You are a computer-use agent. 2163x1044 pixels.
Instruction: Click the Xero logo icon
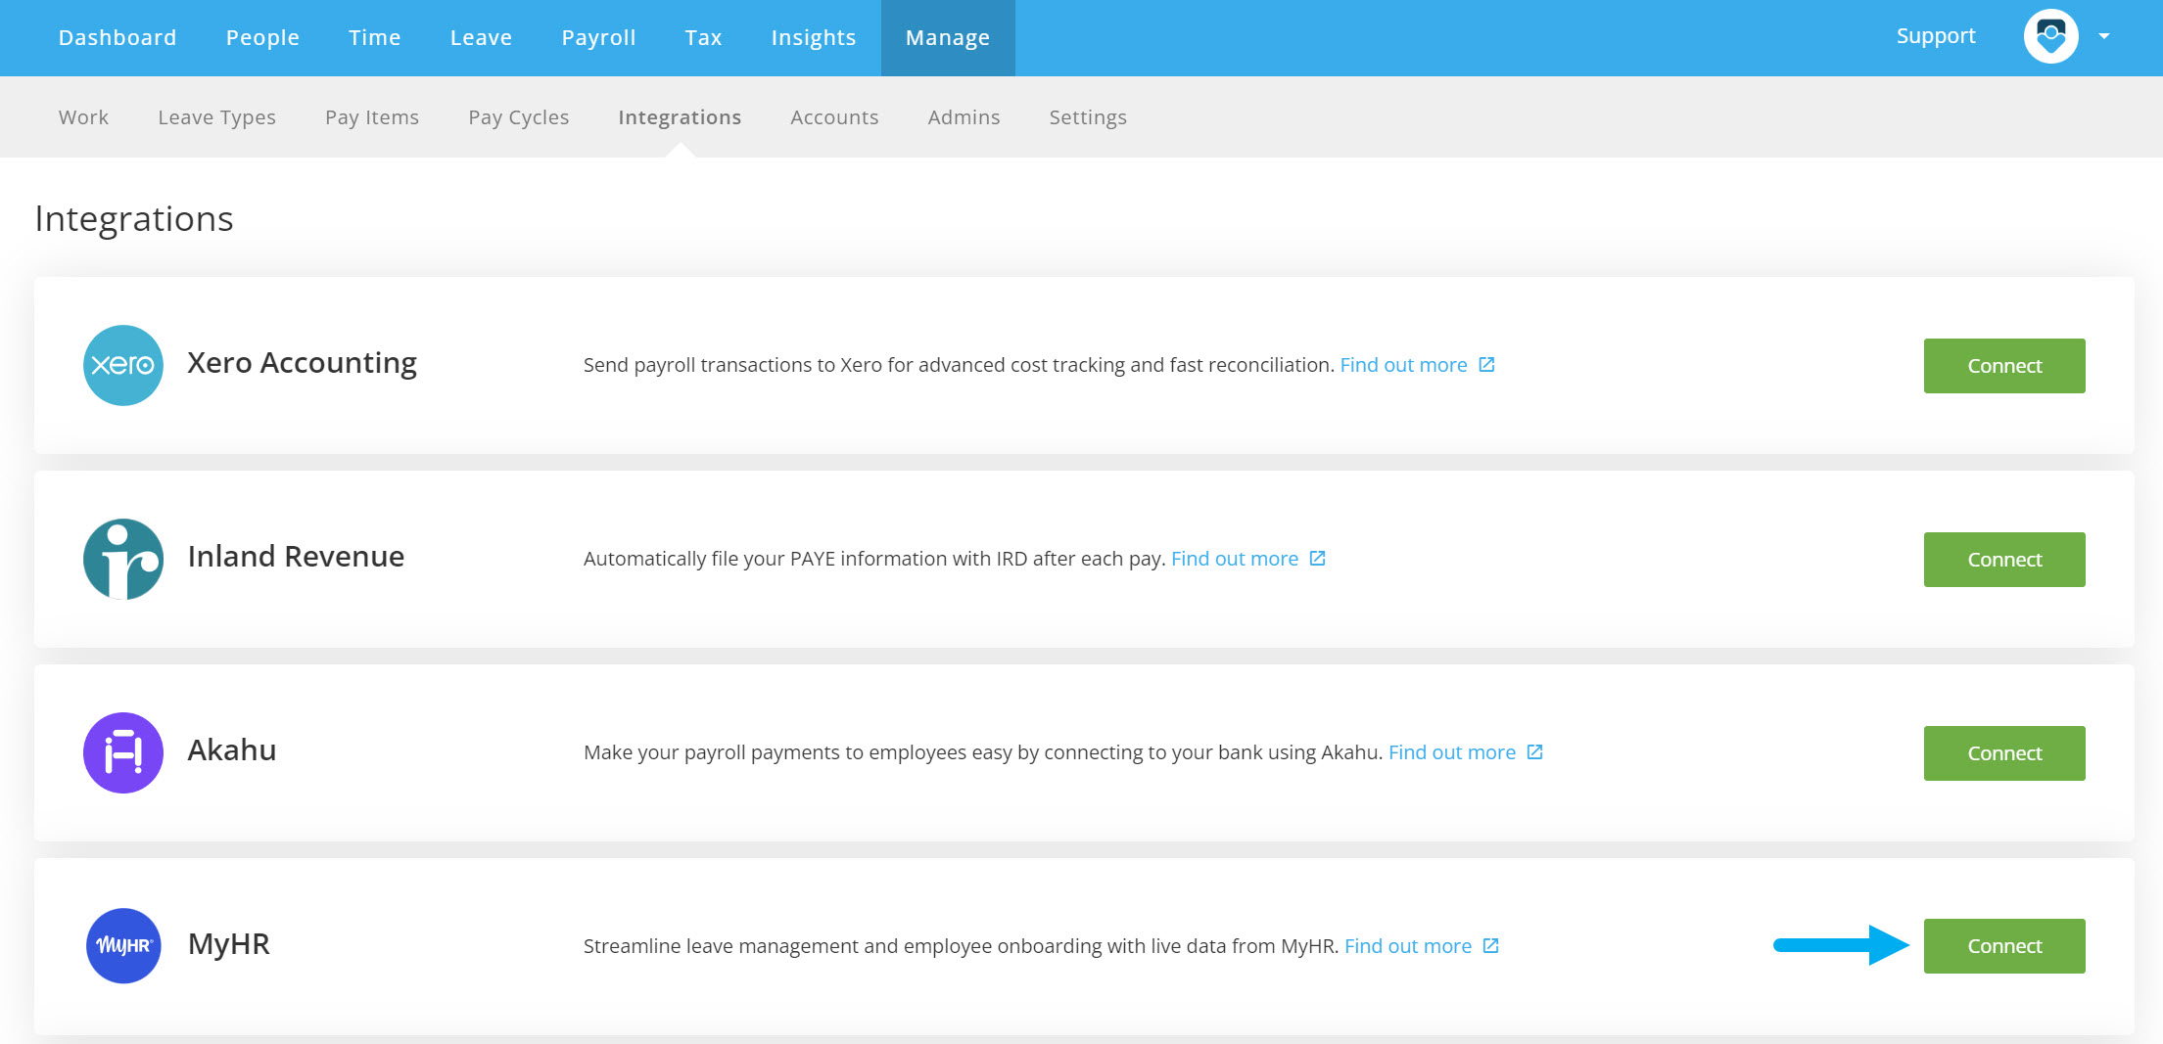(x=123, y=365)
